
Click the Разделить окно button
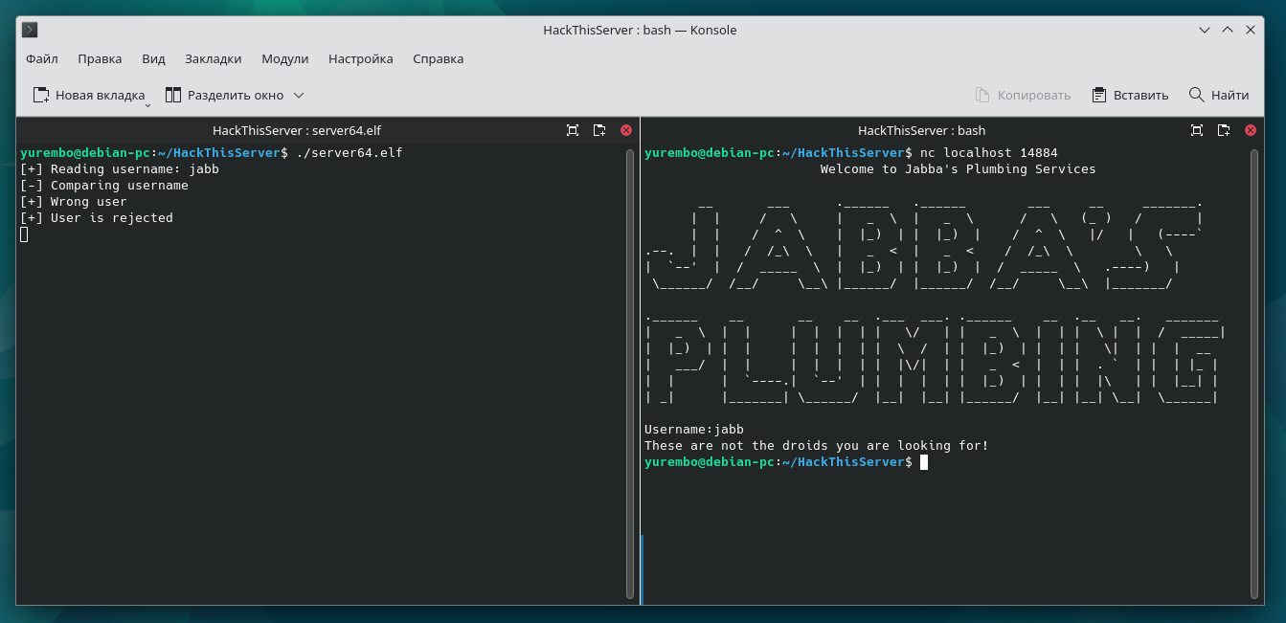click(x=225, y=95)
